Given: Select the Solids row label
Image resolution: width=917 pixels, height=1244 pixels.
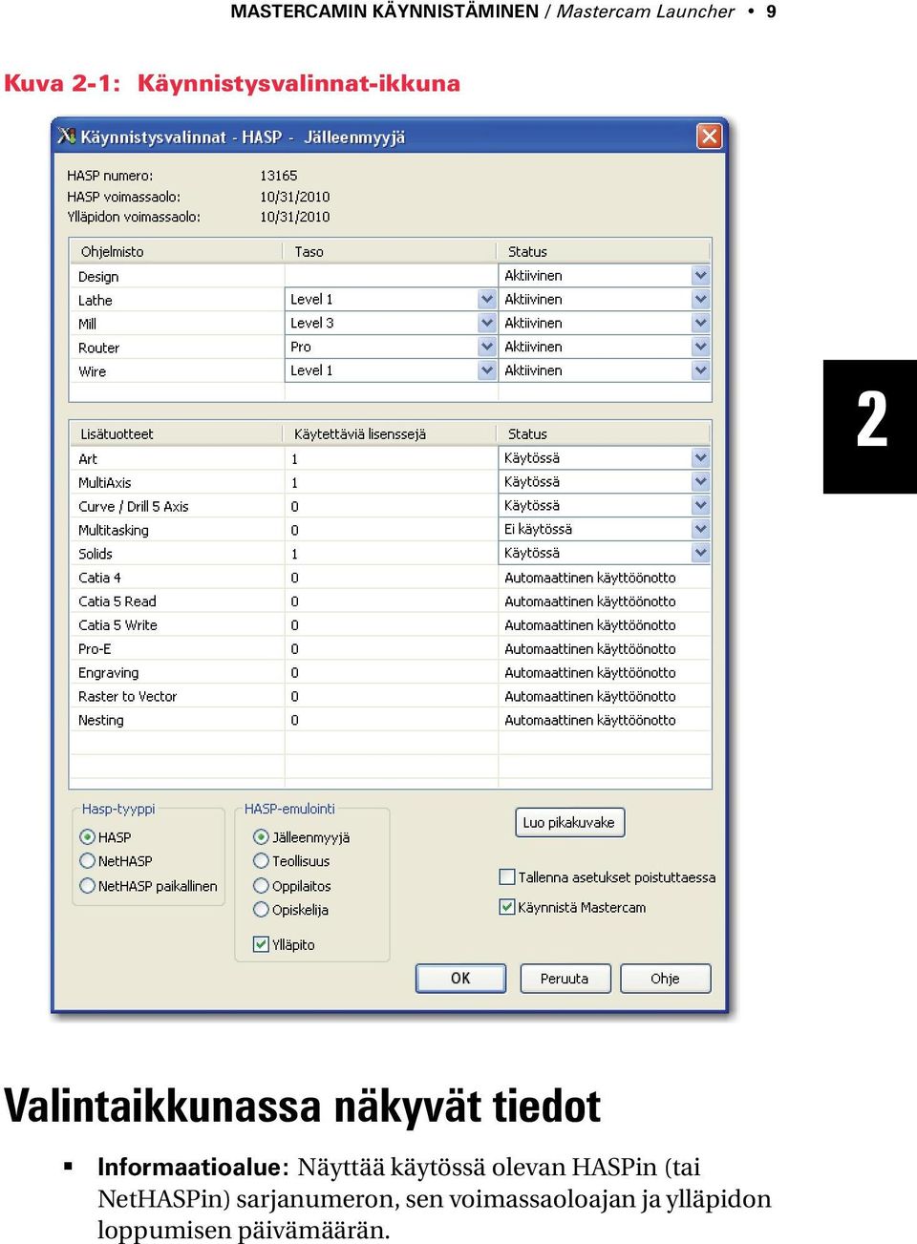Looking at the screenshot, I should coord(95,554).
